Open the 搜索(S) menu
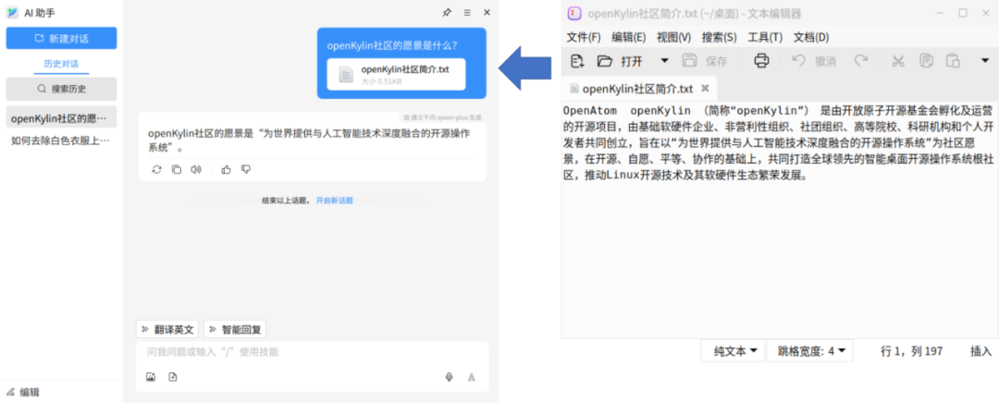 click(720, 37)
